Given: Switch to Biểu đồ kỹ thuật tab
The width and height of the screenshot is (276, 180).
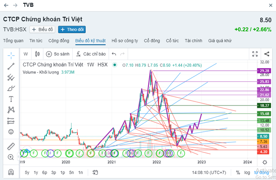Looking at the screenshot, I should (91, 41).
